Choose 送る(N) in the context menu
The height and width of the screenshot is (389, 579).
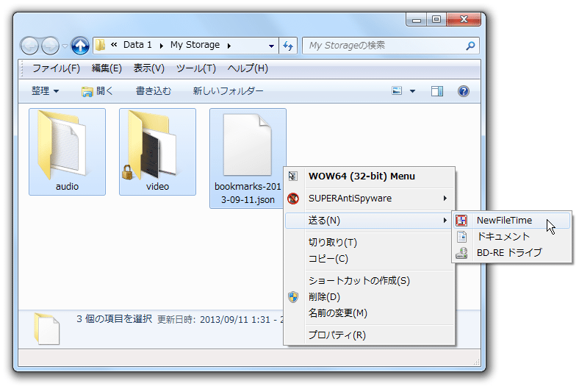coord(370,221)
